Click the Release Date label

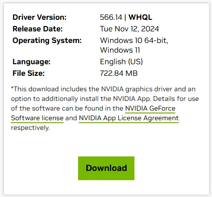coord(37,29)
